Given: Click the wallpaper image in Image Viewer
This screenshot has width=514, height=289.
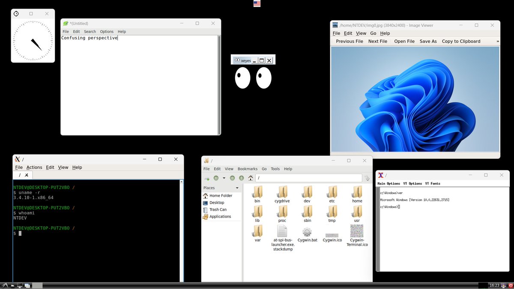Looking at the screenshot, I should pos(415,99).
